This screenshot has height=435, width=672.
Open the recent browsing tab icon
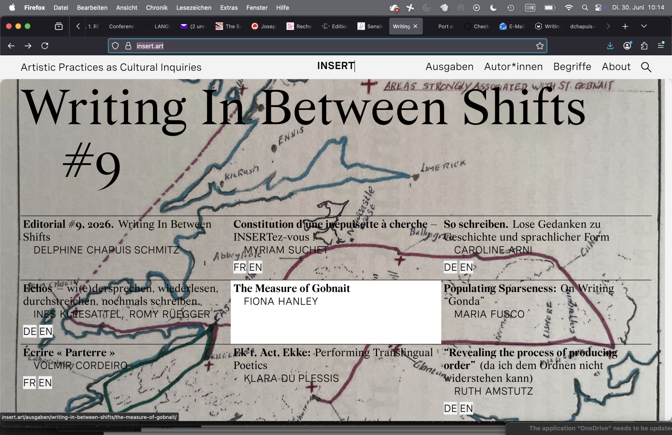click(x=59, y=26)
